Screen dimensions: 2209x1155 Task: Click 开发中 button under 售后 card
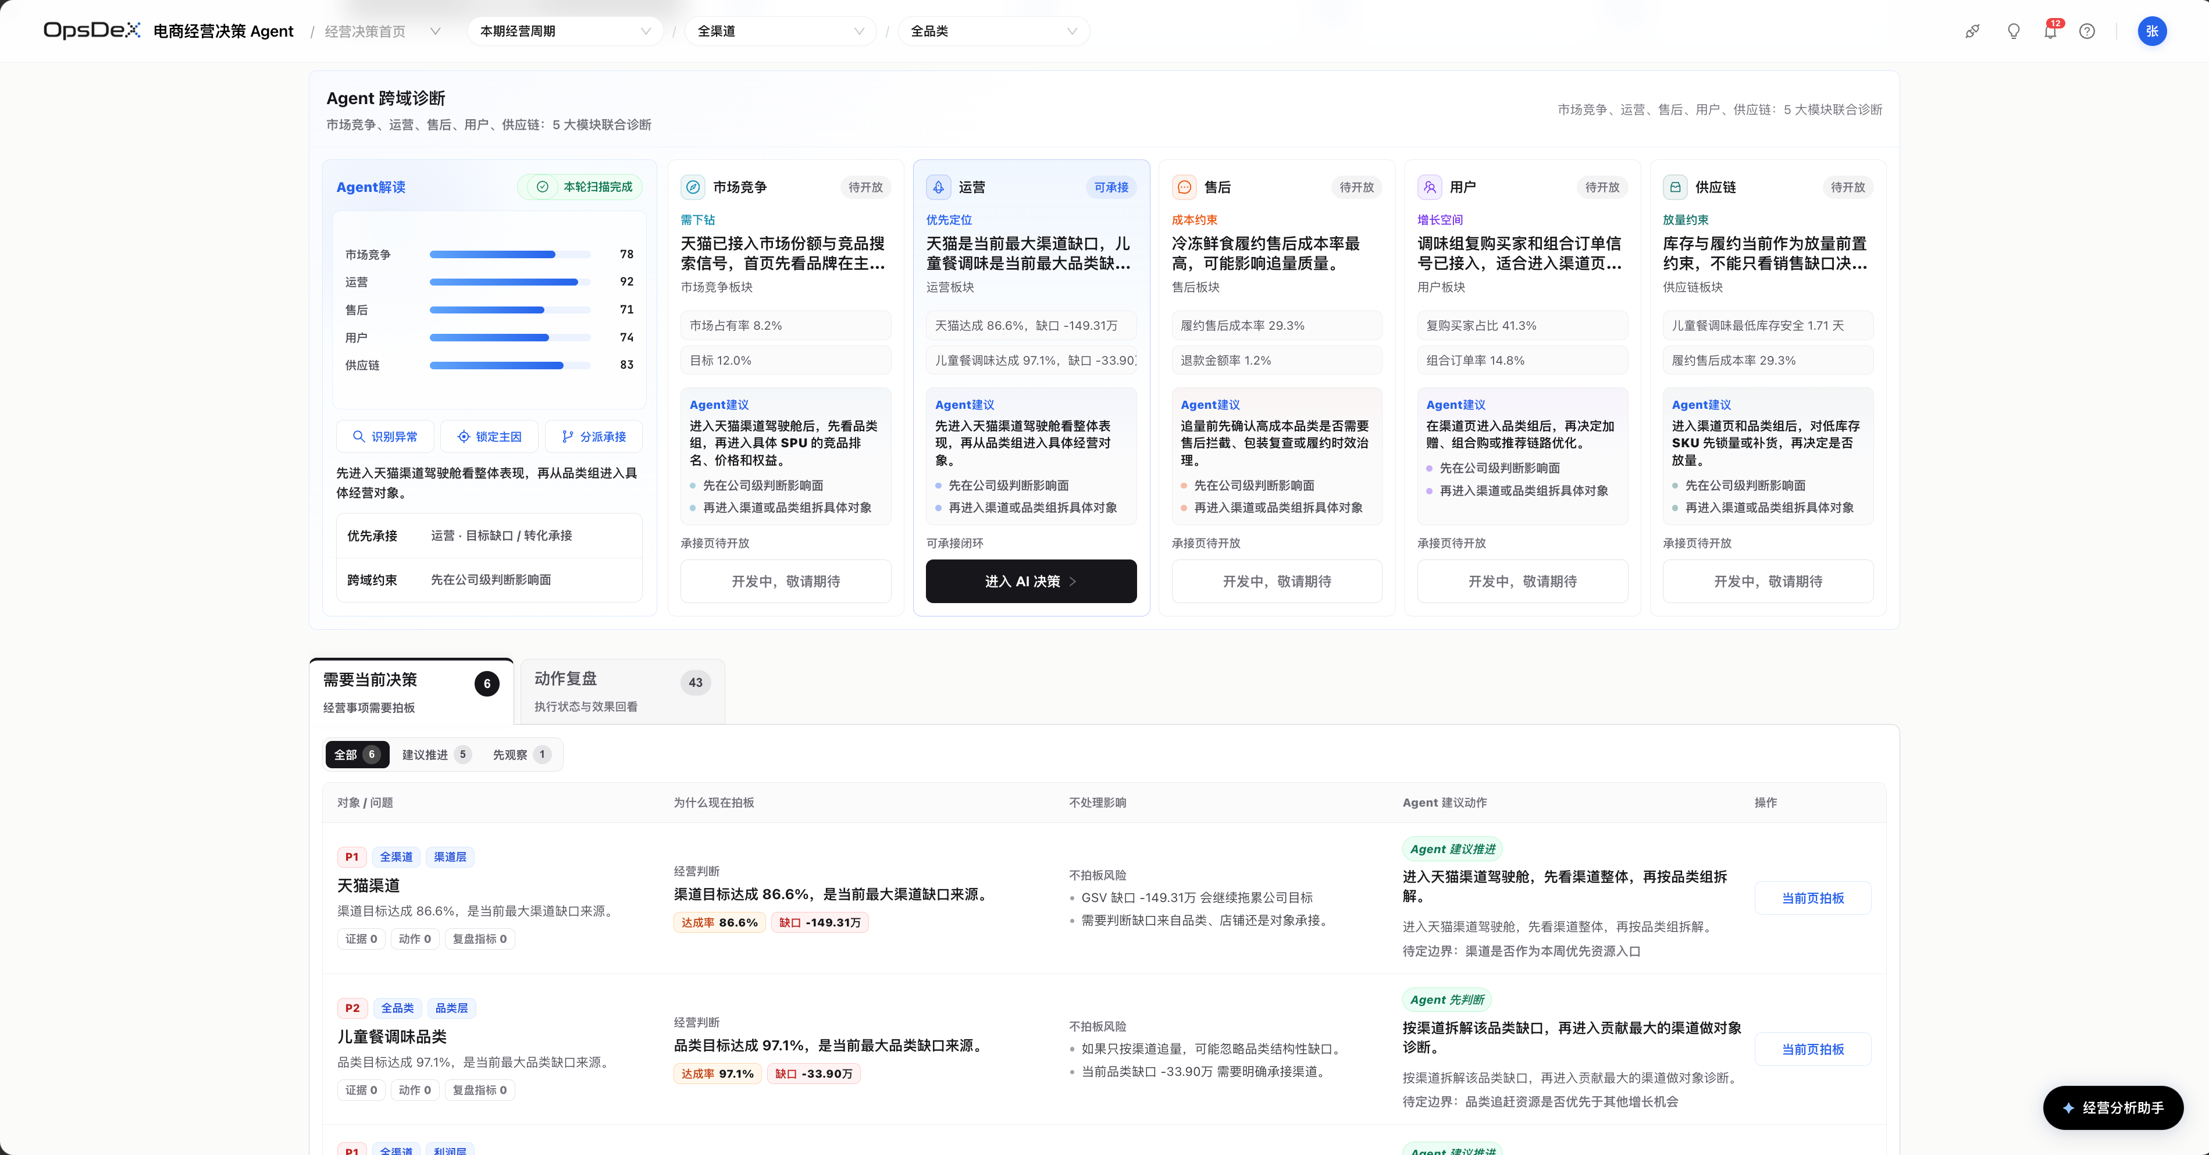click(1277, 582)
